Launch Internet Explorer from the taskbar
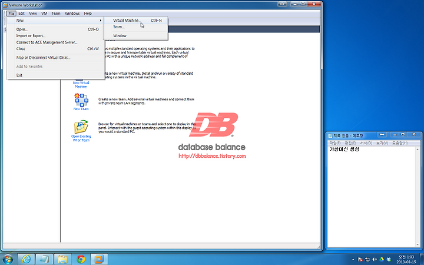Screen dimensions: 424x265 [26, 259]
